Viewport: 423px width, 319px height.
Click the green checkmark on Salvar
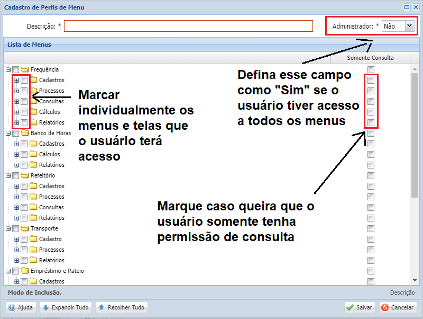click(351, 307)
